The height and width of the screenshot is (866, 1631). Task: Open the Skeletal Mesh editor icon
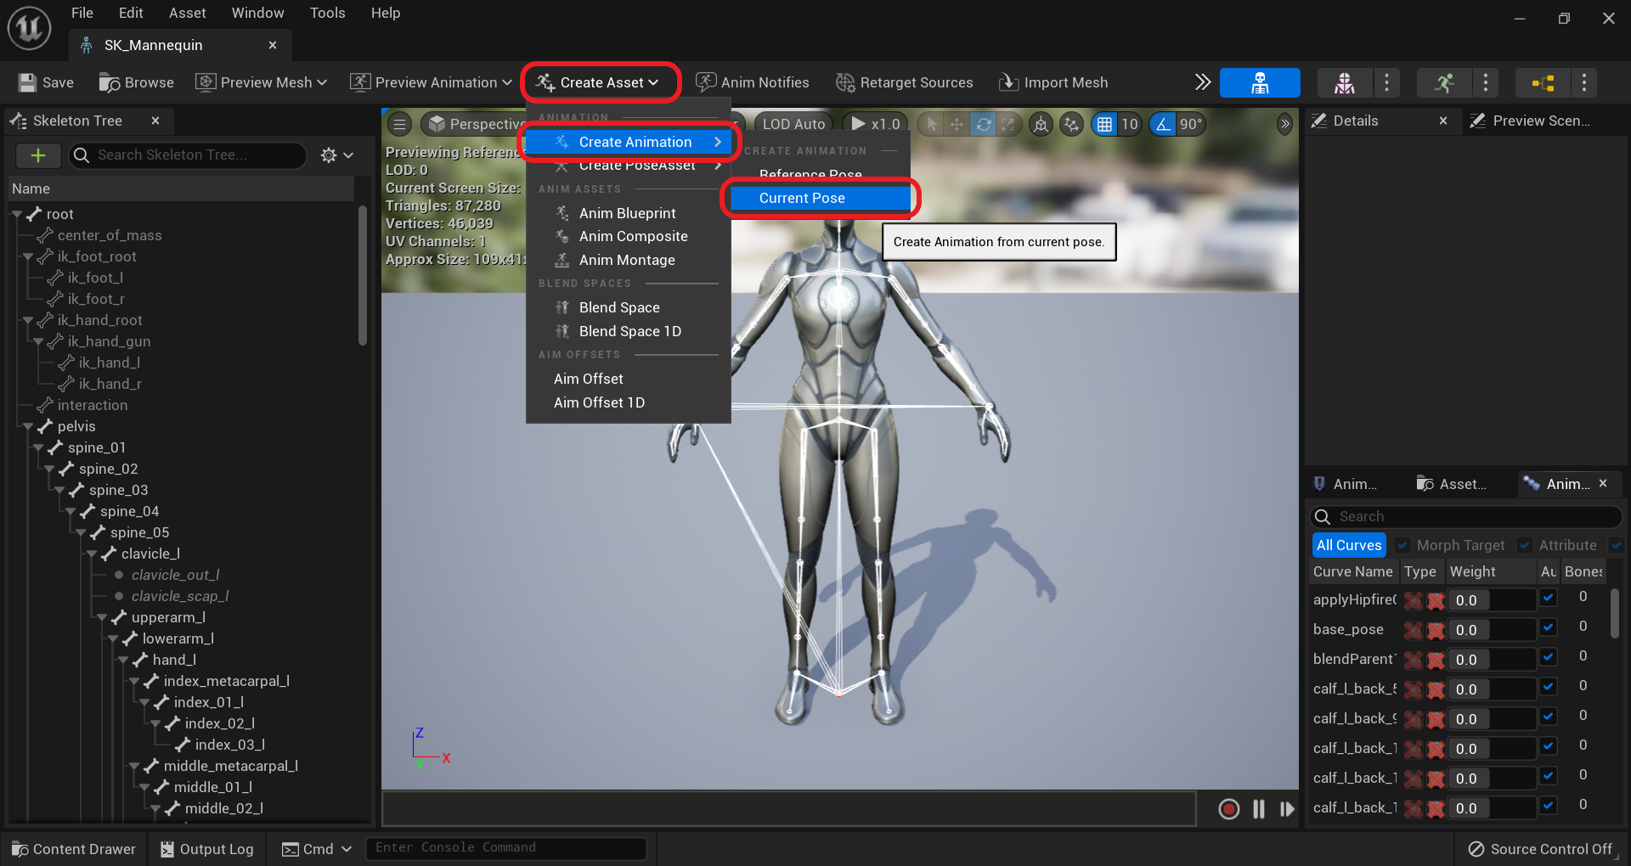tap(1343, 82)
